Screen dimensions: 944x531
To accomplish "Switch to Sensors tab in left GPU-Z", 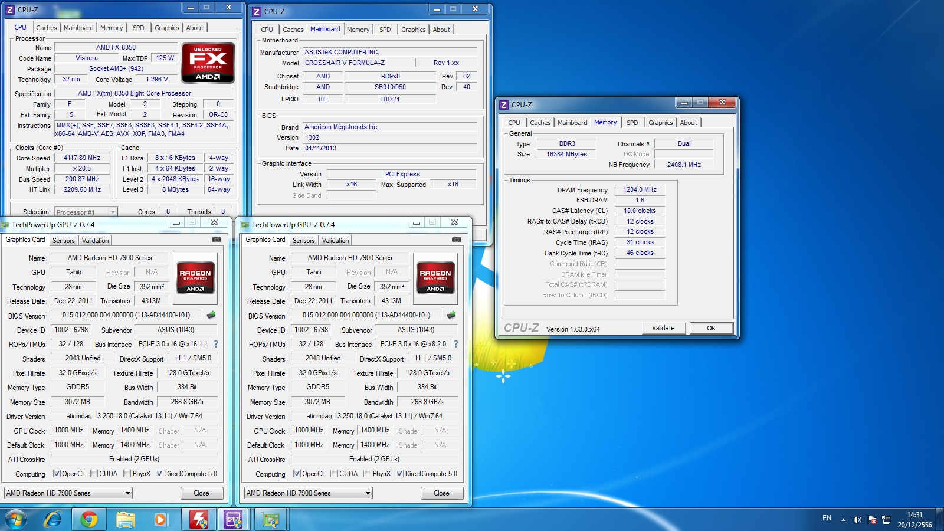I will [64, 241].
